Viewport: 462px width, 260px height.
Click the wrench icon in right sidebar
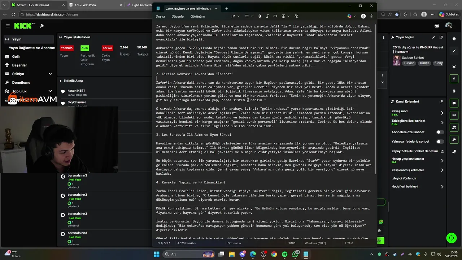pyautogui.click(x=454, y=139)
